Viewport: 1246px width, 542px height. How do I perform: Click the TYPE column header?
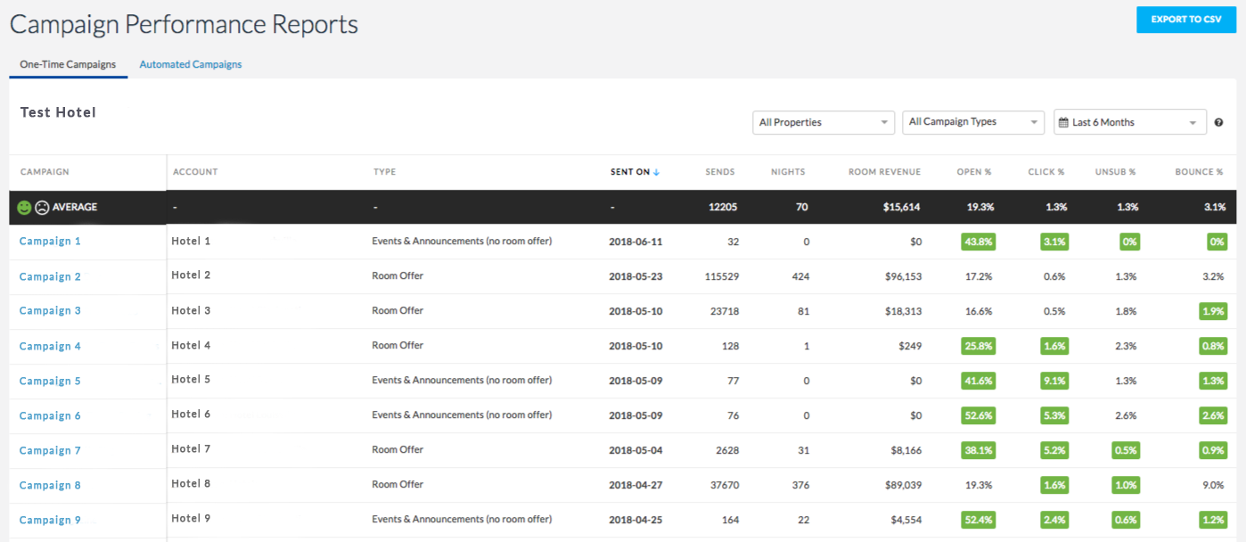[385, 172]
